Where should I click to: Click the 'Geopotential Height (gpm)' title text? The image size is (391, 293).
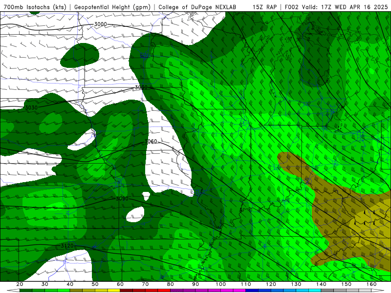click(112, 7)
